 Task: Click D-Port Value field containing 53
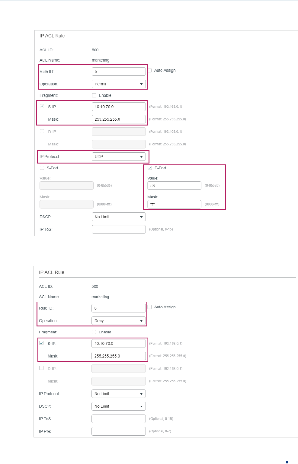coord(174,186)
